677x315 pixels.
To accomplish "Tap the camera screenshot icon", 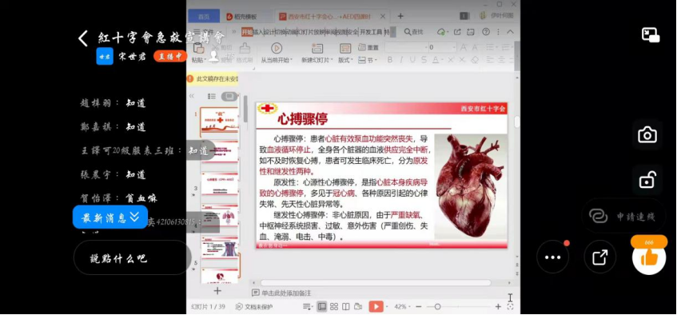I will [x=647, y=135].
